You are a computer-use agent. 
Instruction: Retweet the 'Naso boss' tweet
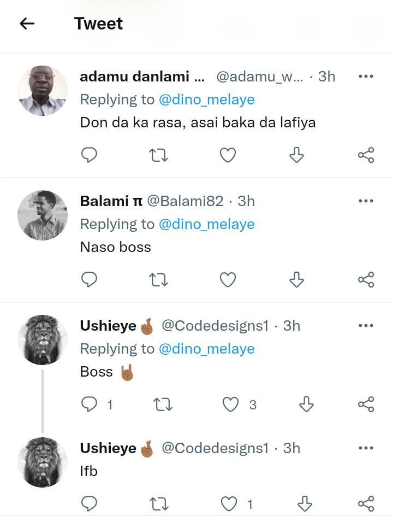[x=159, y=280]
